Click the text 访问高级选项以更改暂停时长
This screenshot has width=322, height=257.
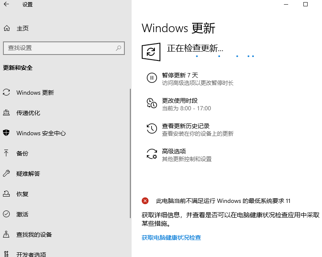pyautogui.click(x=198, y=83)
